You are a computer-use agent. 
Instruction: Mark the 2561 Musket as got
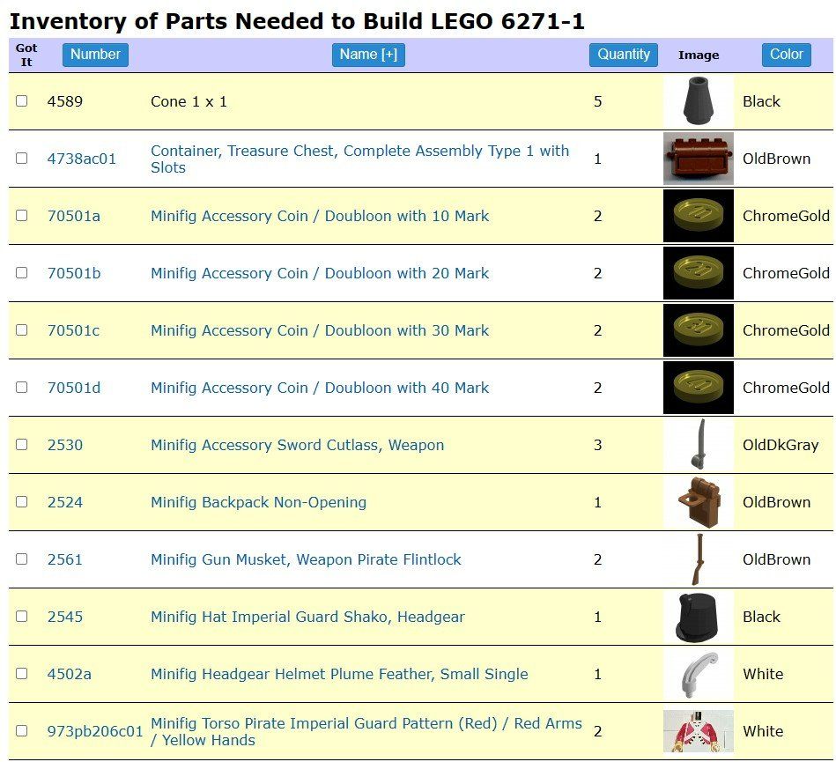tap(22, 559)
